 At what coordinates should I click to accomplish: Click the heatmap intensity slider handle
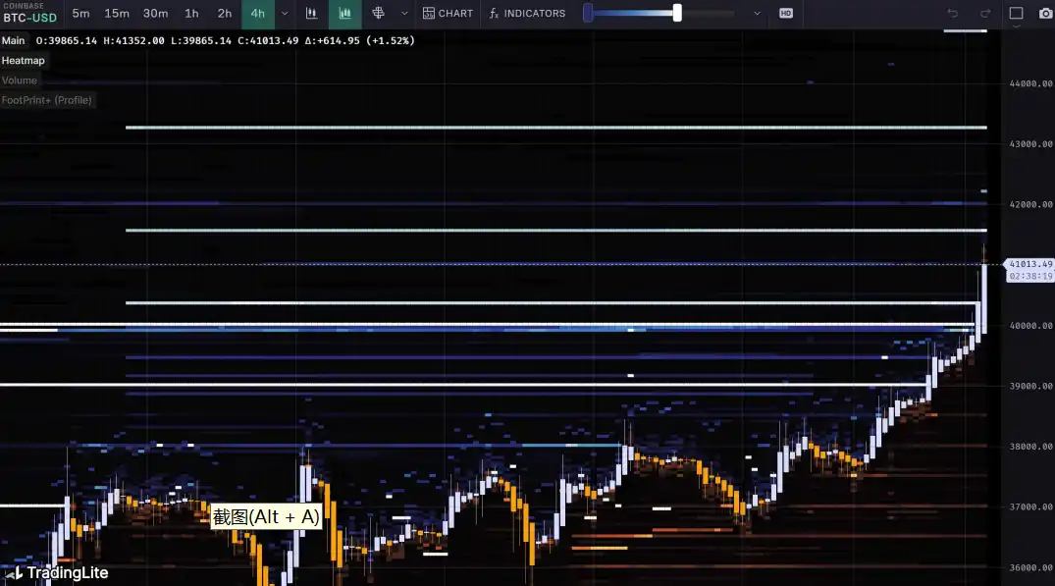click(x=677, y=14)
